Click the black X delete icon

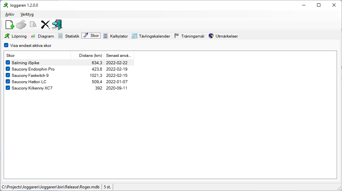click(45, 25)
